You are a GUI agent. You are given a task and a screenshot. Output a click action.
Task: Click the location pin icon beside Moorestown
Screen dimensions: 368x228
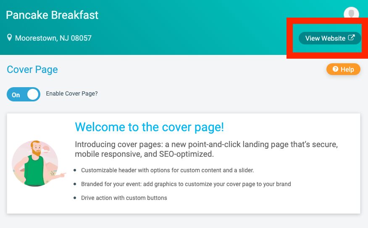(x=9, y=38)
